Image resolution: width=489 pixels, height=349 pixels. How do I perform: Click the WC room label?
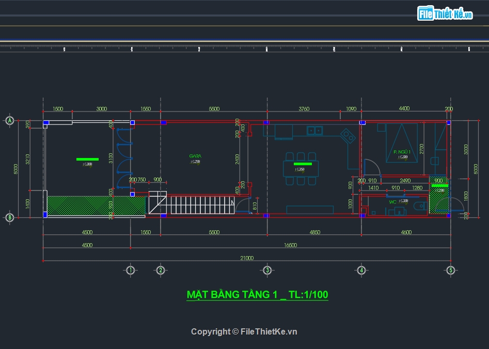click(392, 202)
